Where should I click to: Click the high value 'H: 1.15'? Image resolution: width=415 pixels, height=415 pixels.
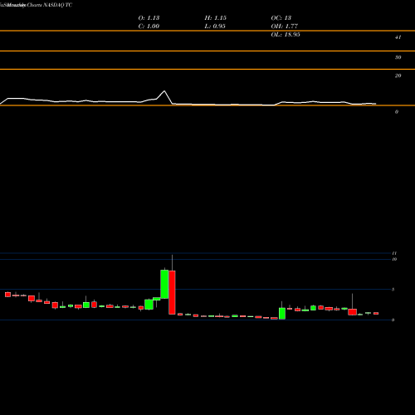pyautogui.click(x=216, y=18)
